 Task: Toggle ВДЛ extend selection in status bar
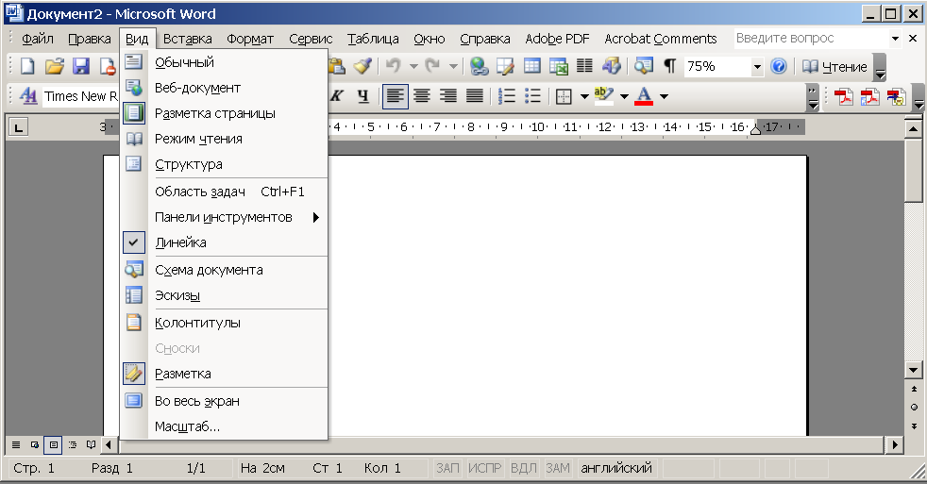point(523,468)
